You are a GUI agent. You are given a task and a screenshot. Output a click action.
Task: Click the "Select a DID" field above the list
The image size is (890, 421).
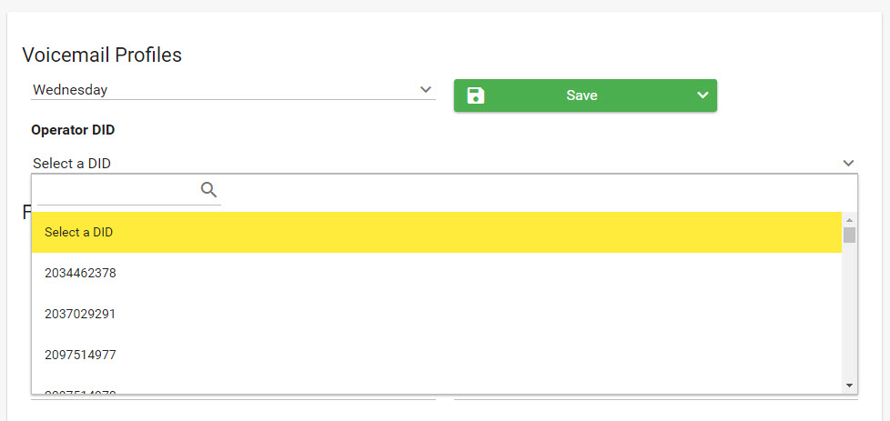73,164
